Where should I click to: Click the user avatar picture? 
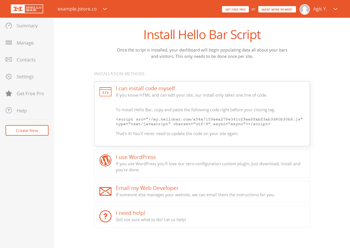[305, 9]
